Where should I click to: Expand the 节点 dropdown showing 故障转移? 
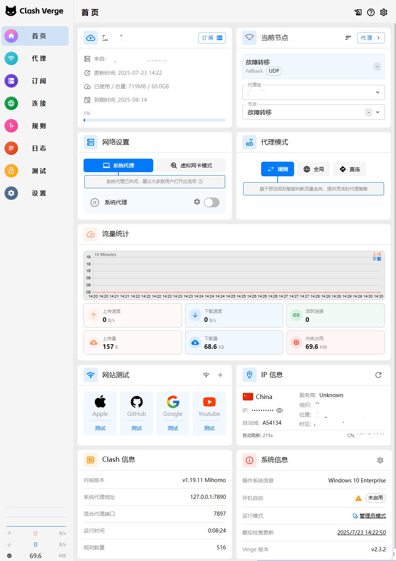click(314, 112)
